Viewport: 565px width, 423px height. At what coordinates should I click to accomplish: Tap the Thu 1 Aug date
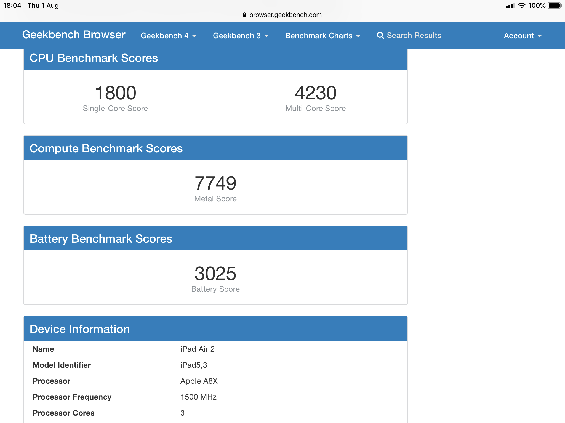[43, 6]
